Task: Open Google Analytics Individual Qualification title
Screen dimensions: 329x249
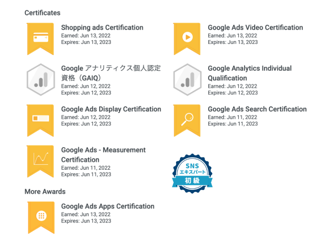Action: tap(250, 73)
